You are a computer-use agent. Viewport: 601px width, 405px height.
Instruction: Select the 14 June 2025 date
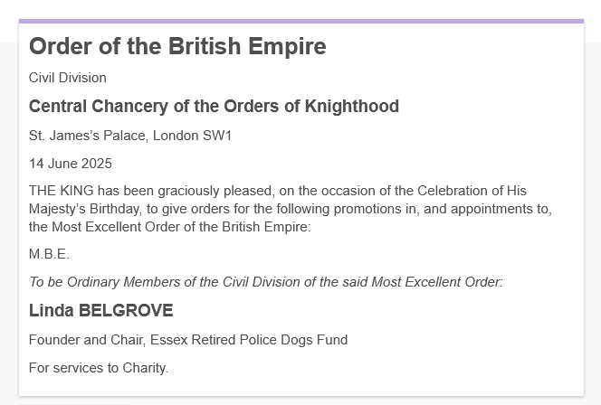(71, 164)
